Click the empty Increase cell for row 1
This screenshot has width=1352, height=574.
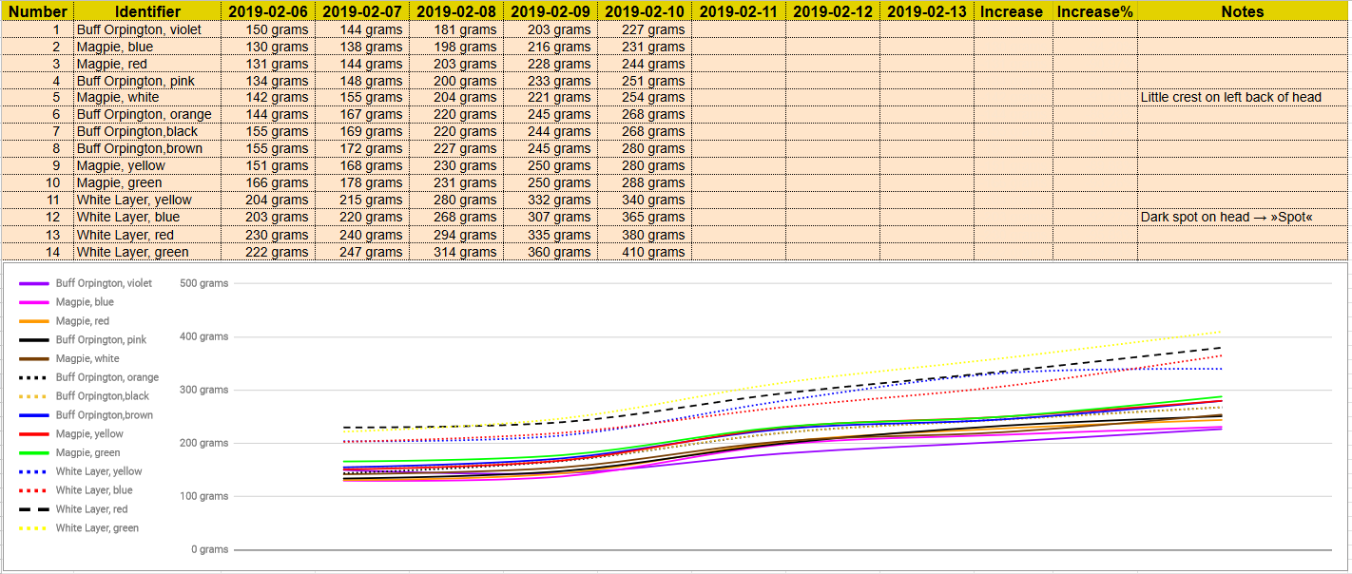pyautogui.click(x=1012, y=29)
